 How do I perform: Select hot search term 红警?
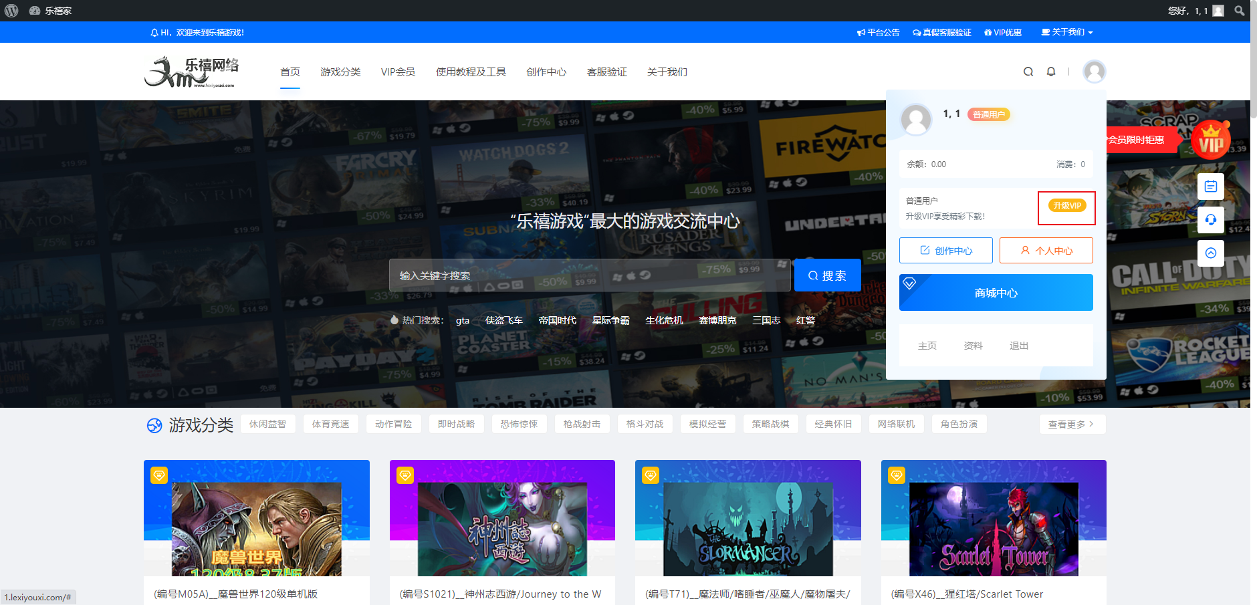click(806, 320)
